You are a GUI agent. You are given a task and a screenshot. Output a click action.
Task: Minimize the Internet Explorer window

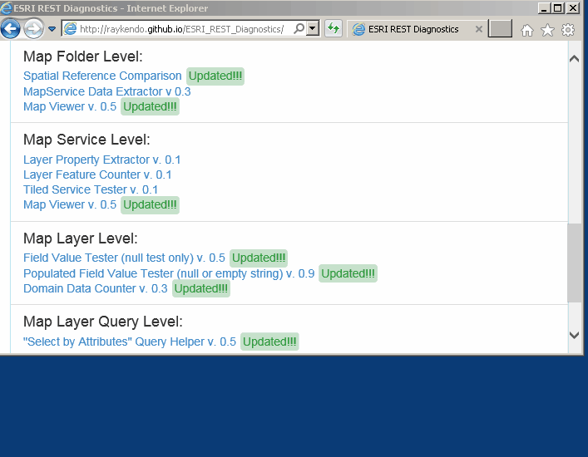544,7
